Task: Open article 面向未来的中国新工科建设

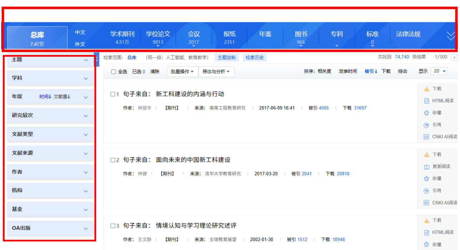Action: [x=193, y=160]
